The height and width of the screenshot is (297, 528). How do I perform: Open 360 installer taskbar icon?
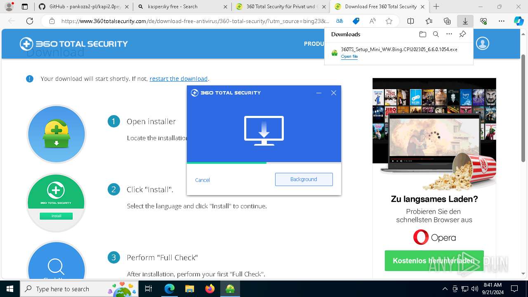(230, 289)
